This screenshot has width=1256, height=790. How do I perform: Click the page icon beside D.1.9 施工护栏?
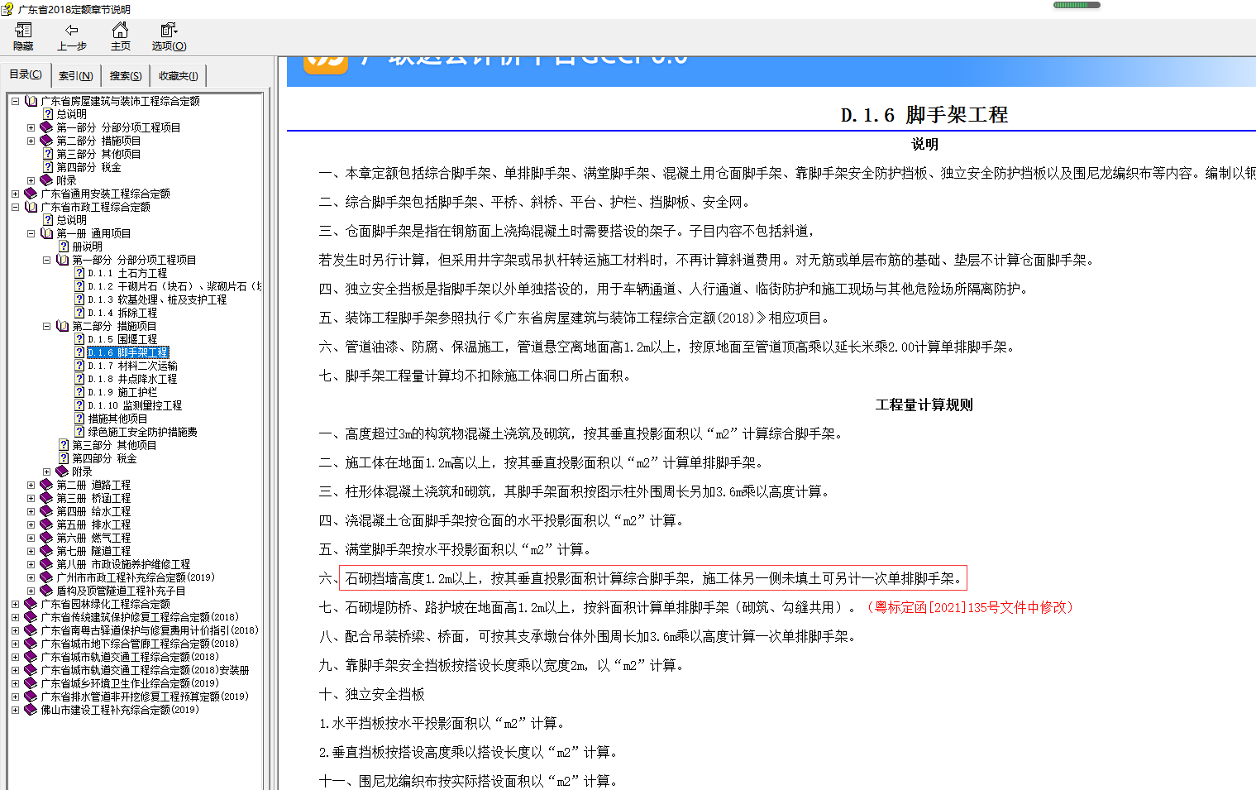point(79,392)
